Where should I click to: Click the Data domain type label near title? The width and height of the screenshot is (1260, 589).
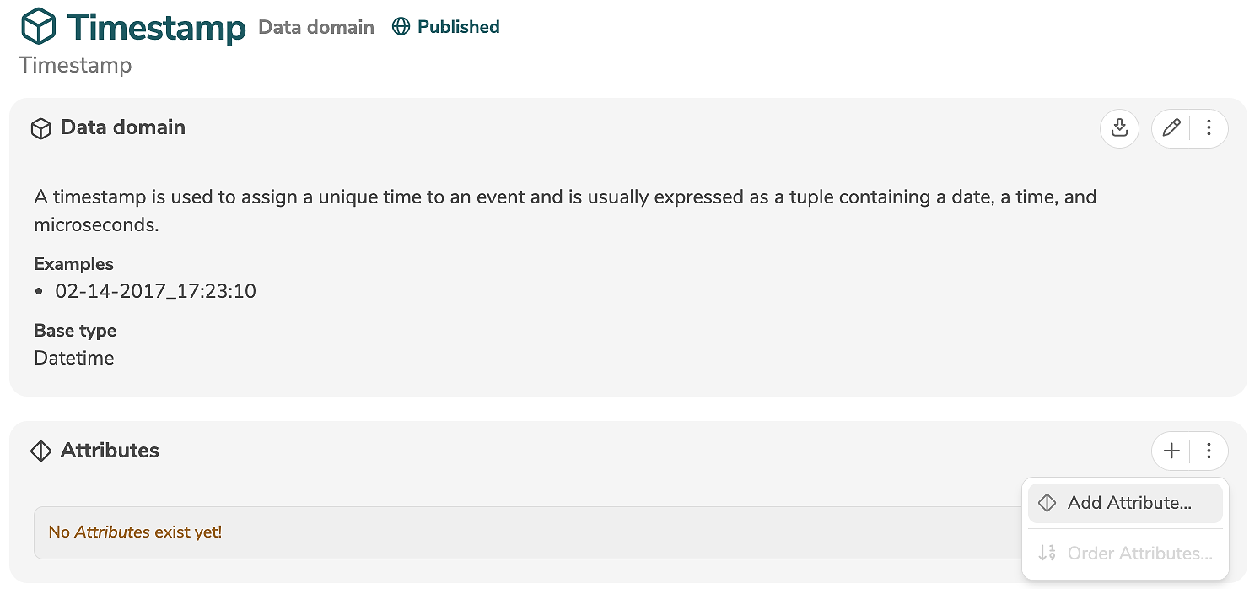pos(316,27)
